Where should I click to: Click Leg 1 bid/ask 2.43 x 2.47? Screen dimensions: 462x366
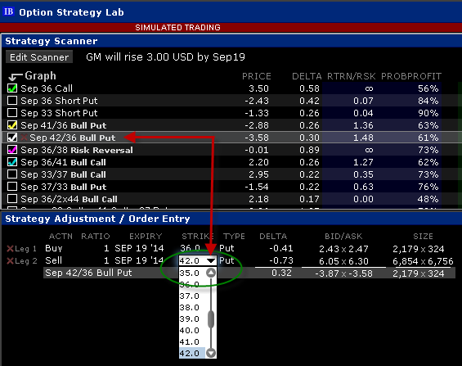pyautogui.click(x=343, y=249)
